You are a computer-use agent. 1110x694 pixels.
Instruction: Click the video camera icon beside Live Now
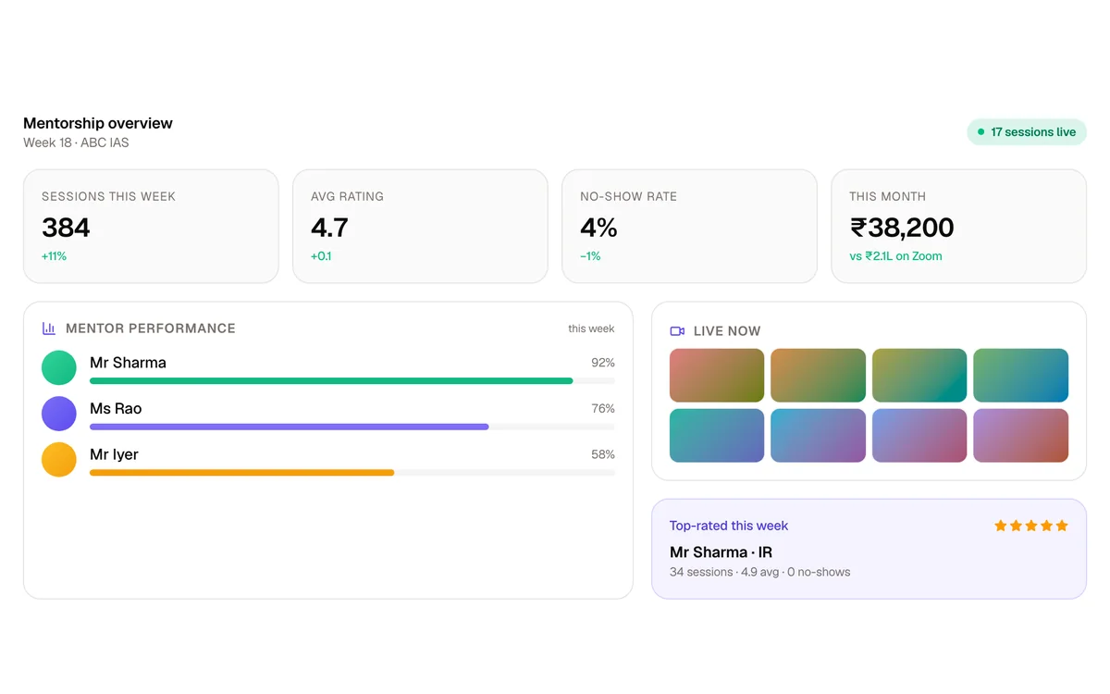coord(677,331)
